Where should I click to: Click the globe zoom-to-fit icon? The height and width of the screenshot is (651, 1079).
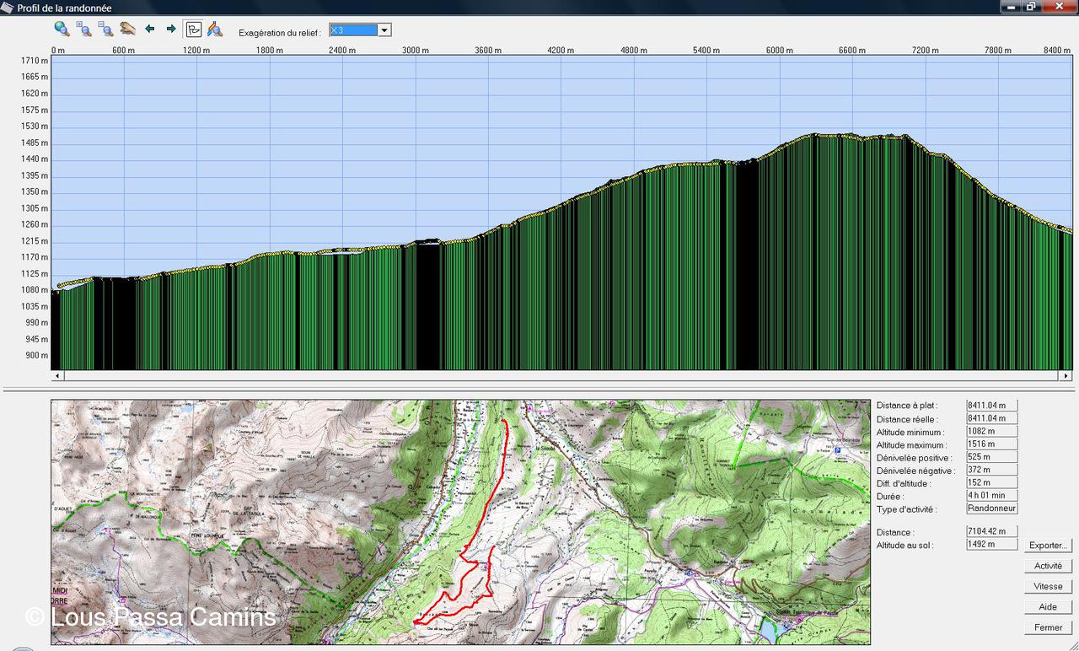click(62, 29)
